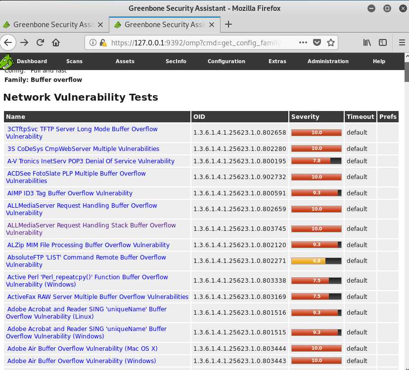
Task: Open the Extras menu
Action: point(277,61)
